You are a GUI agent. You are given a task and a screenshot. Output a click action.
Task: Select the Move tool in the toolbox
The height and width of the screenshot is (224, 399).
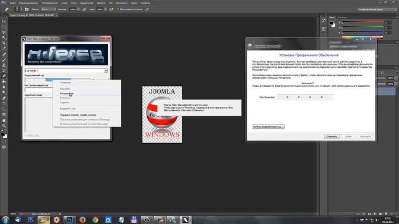(4, 21)
